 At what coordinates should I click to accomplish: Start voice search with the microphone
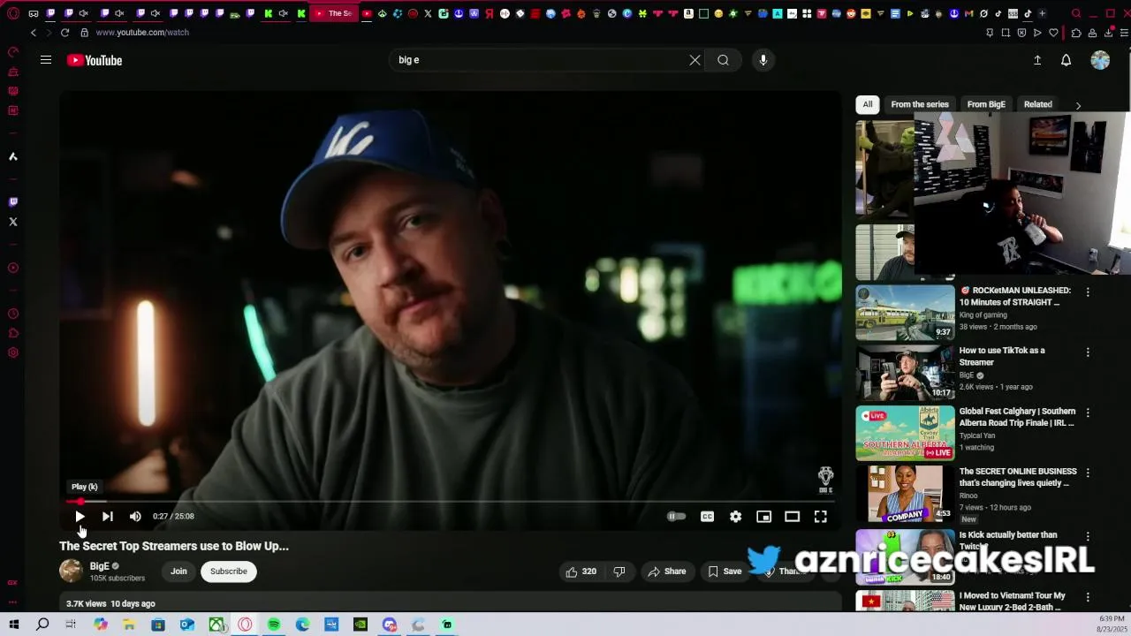pyautogui.click(x=763, y=60)
